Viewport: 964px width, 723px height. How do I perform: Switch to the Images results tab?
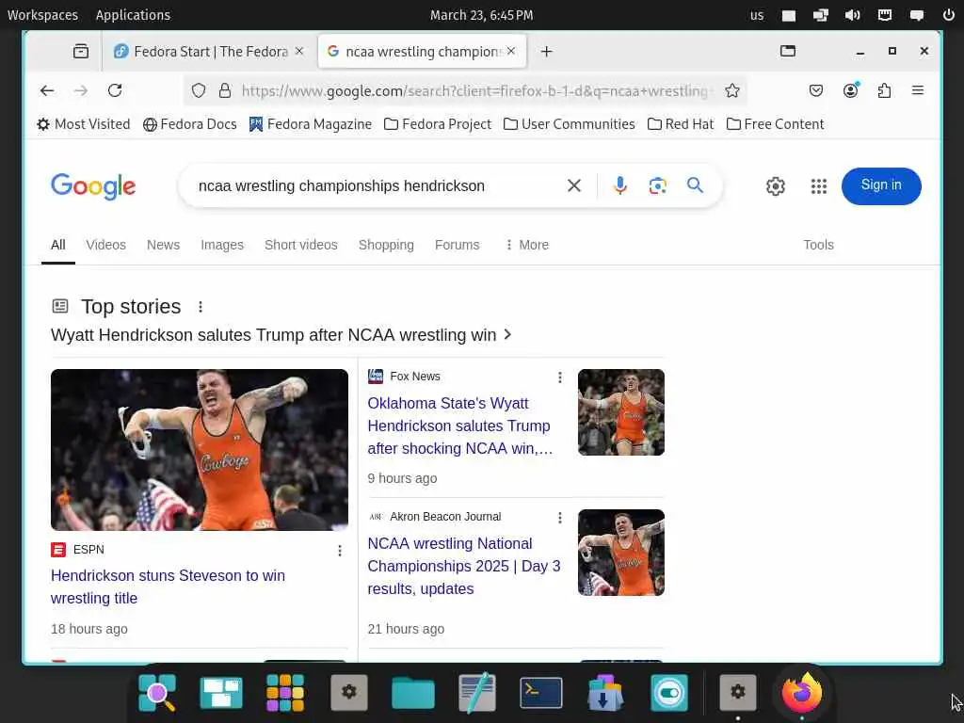pos(222,245)
